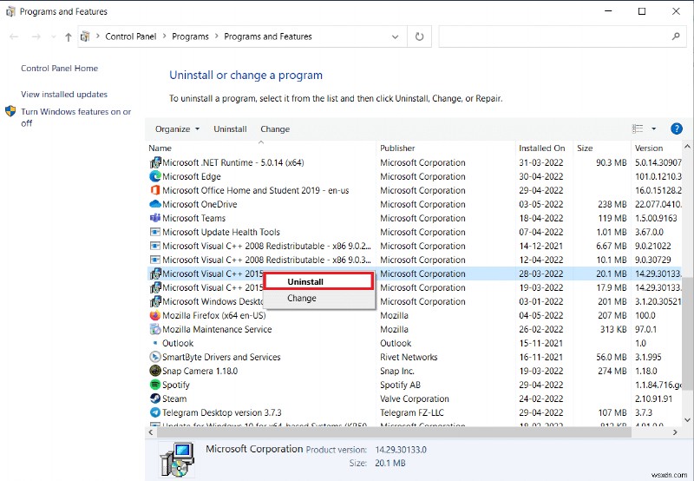
Task: Expand the chevron after Programs breadcrumb
Action: tap(216, 36)
